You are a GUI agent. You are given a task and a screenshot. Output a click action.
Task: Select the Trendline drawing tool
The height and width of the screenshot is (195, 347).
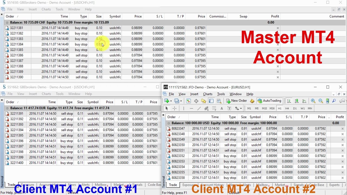[x=199, y=108]
